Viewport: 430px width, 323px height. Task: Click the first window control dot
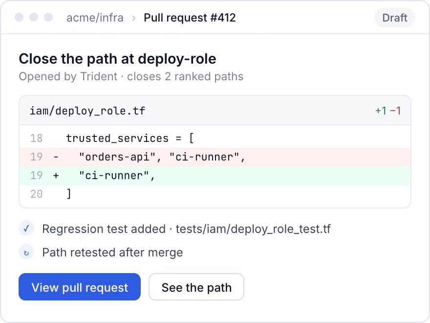coord(19,17)
